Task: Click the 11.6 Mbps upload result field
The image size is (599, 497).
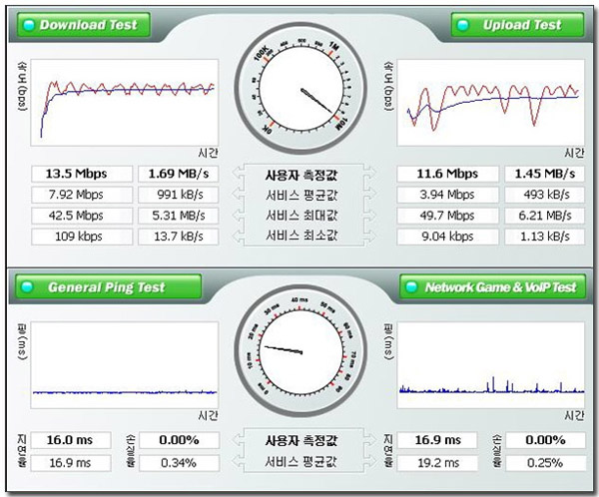Action: coord(447,174)
